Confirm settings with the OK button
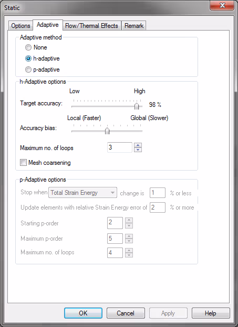The image size is (238, 327). click(83, 313)
